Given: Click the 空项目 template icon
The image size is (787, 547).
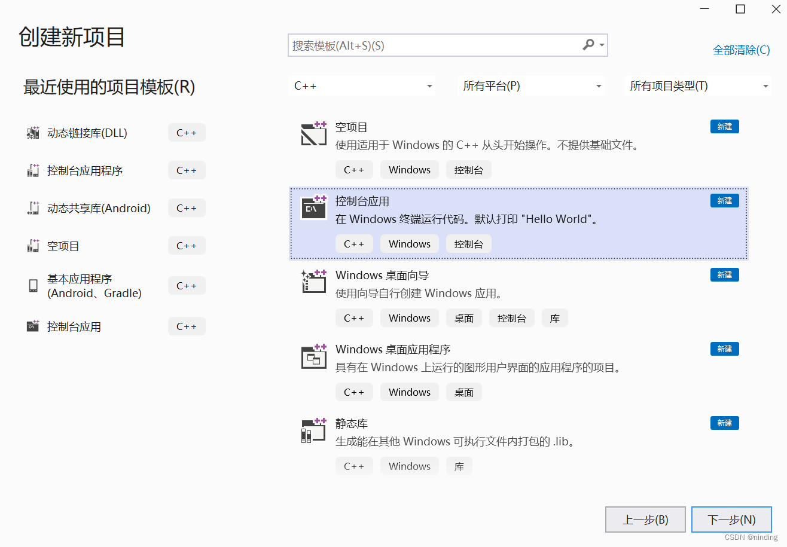Looking at the screenshot, I should click(x=313, y=134).
